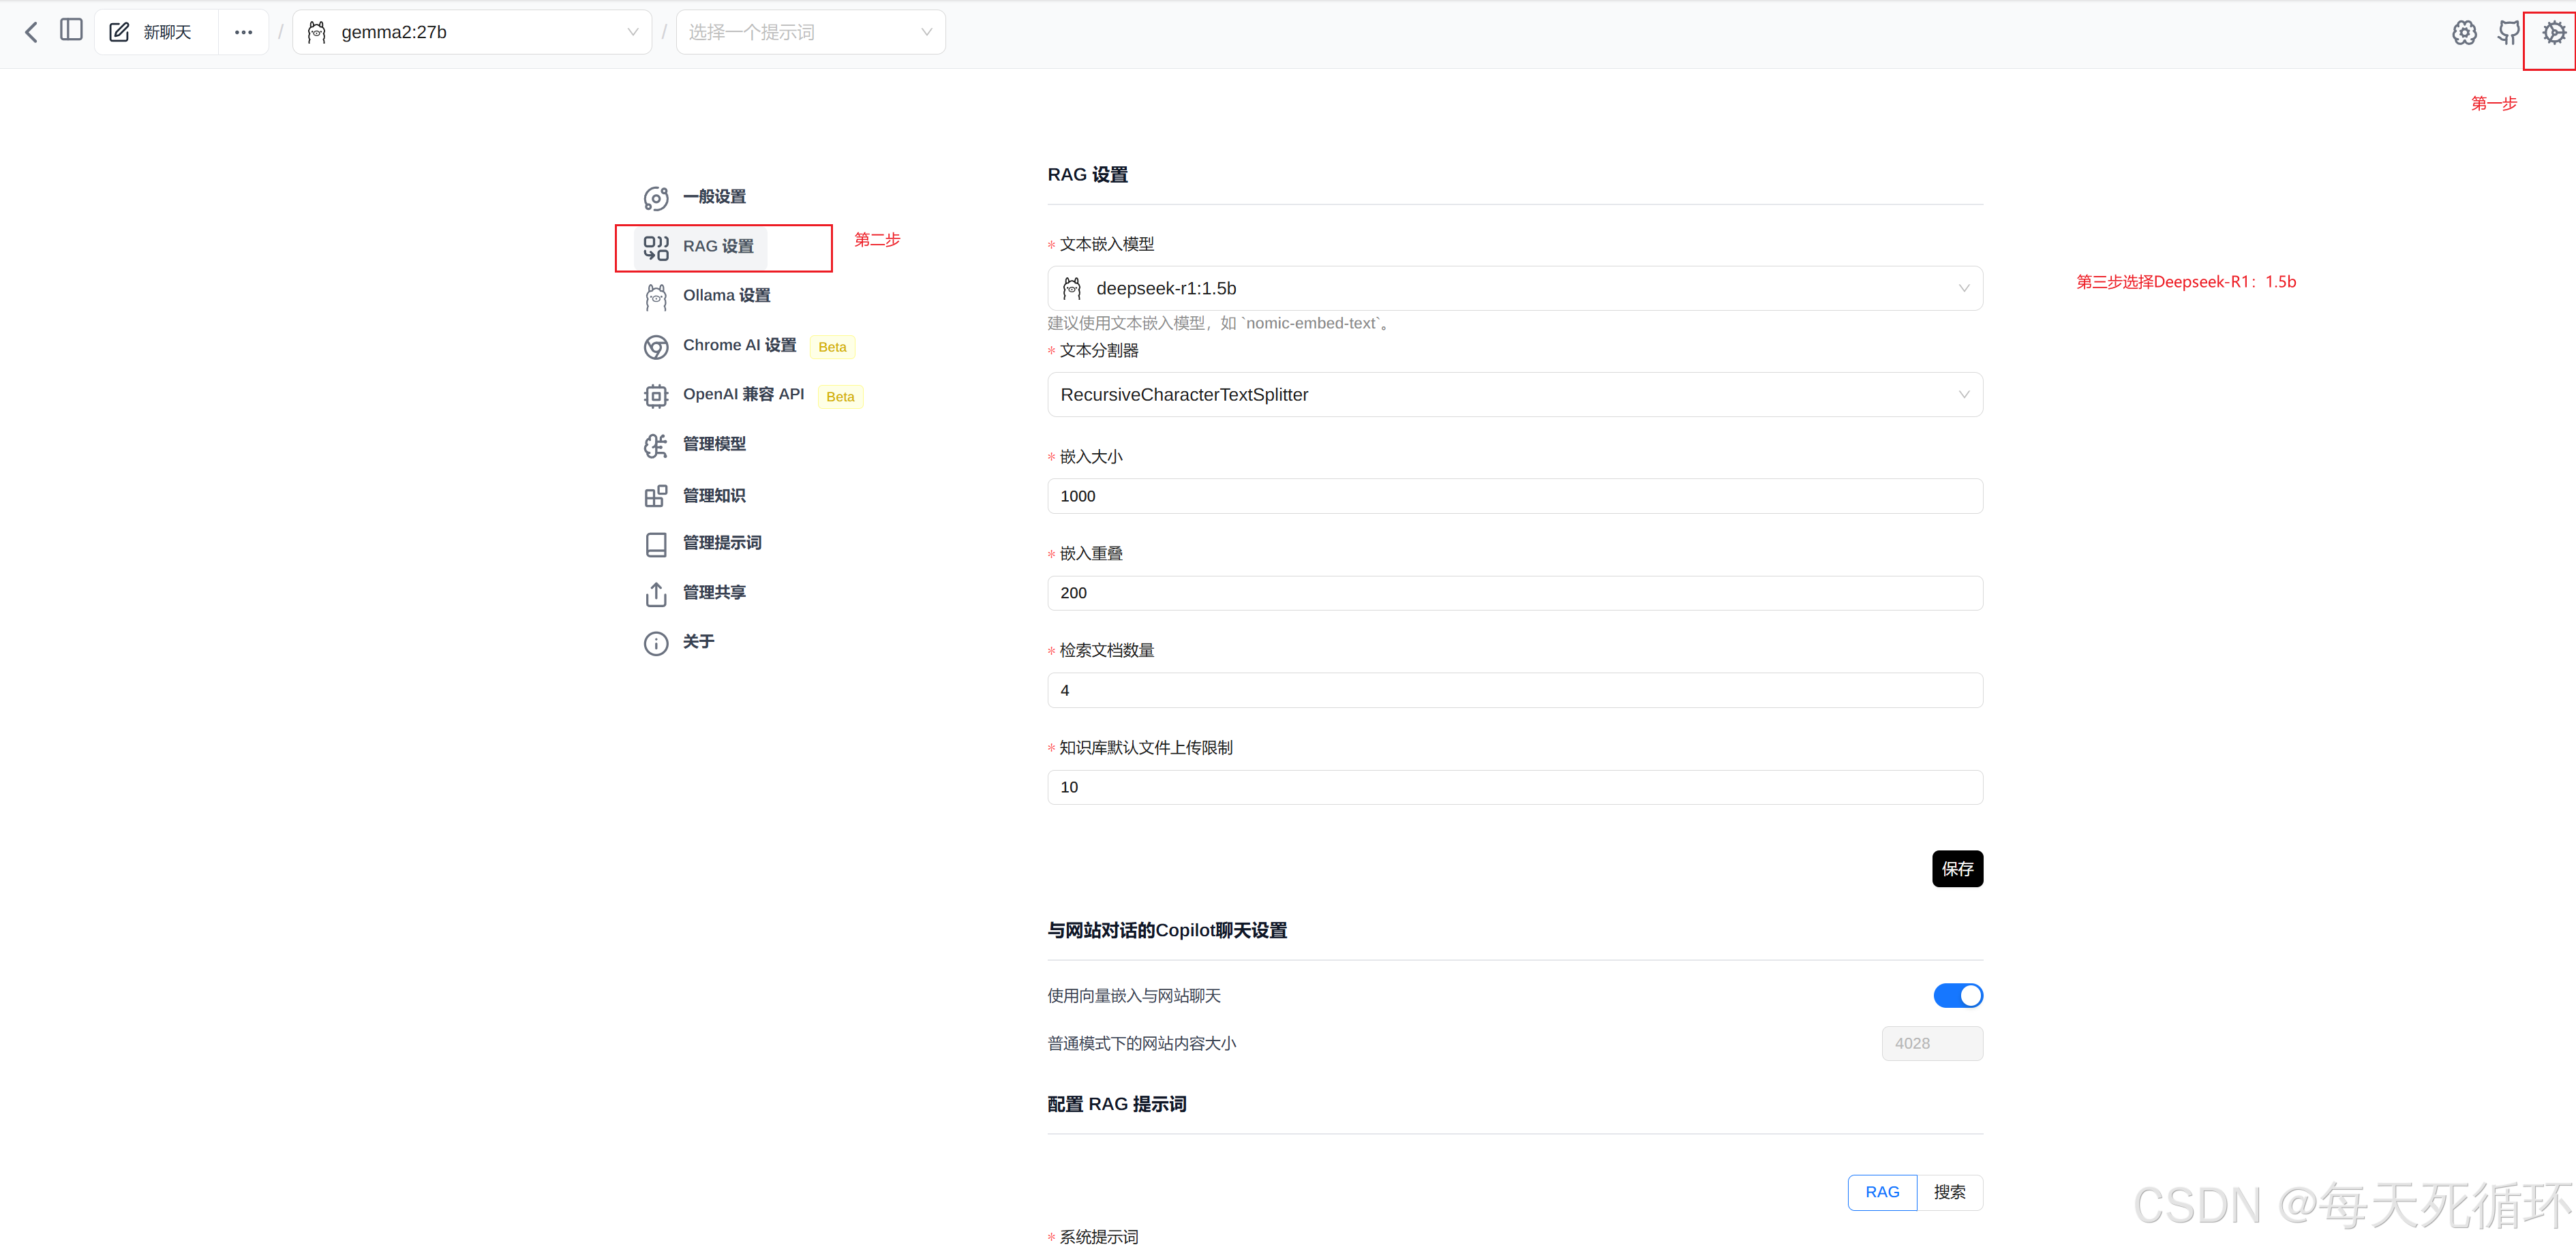2576x1247 pixels.
Task: Toggle the sidebar panel icon
Action: click(x=71, y=31)
